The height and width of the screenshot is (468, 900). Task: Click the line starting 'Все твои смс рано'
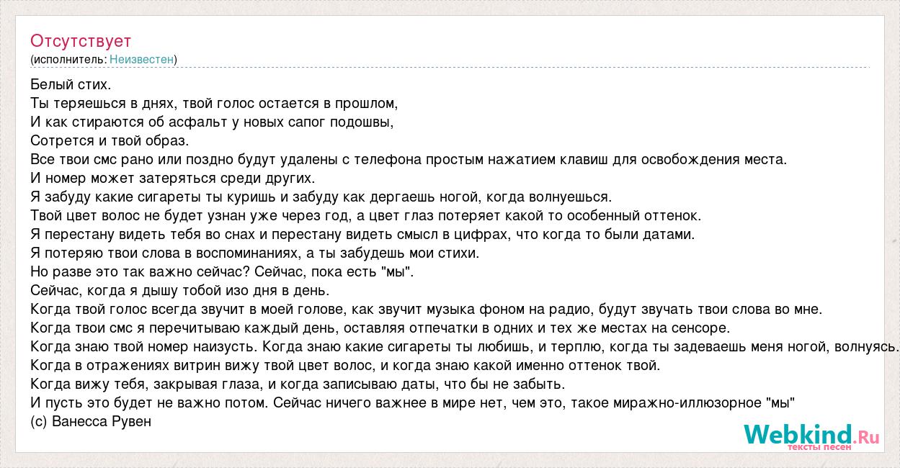409,159
